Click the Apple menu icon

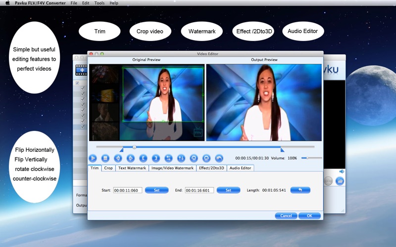[x=7, y=3]
